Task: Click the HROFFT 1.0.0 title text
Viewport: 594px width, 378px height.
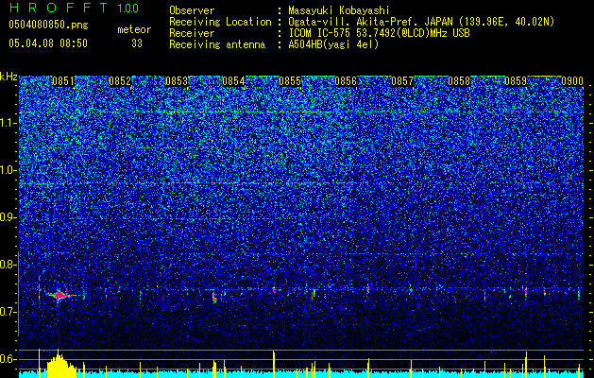Action: tap(74, 8)
